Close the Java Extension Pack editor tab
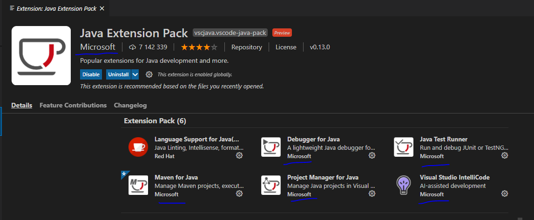Viewport: 534px width, 220px height. pos(101,8)
